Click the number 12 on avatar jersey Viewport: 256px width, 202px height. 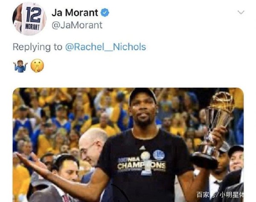point(33,14)
